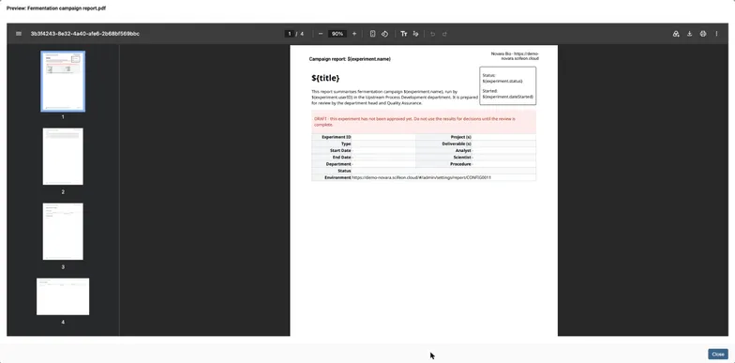
Task: Select page 4 thumbnail
Action: (x=63, y=296)
